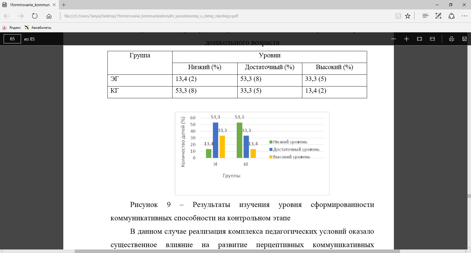471x253 pixels.
Task: Click scroll right arrow of horizontal scrollbar
Action: (x=465, y=251)
